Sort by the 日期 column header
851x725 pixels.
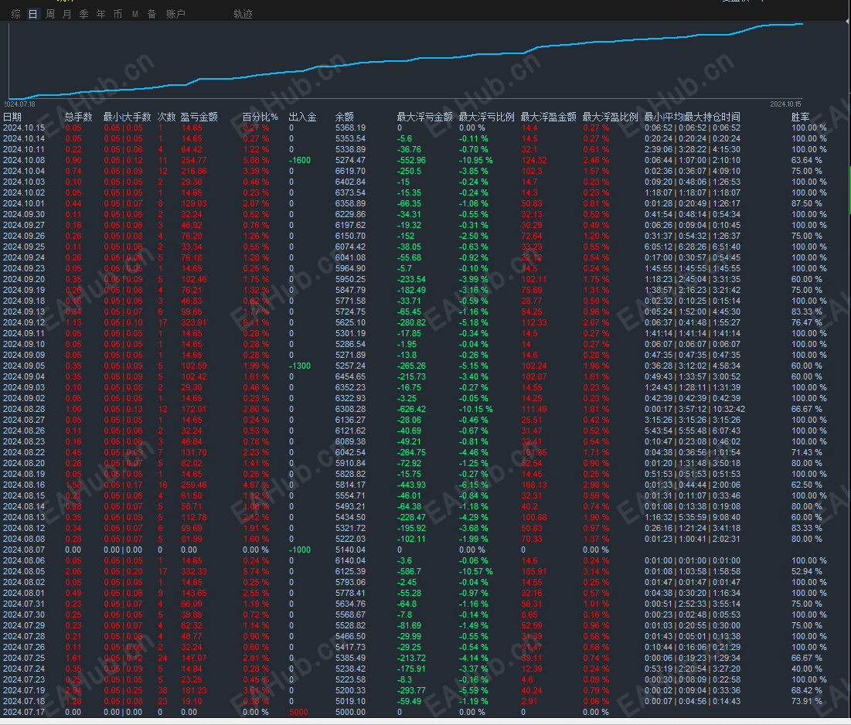[x=12, y=117]
